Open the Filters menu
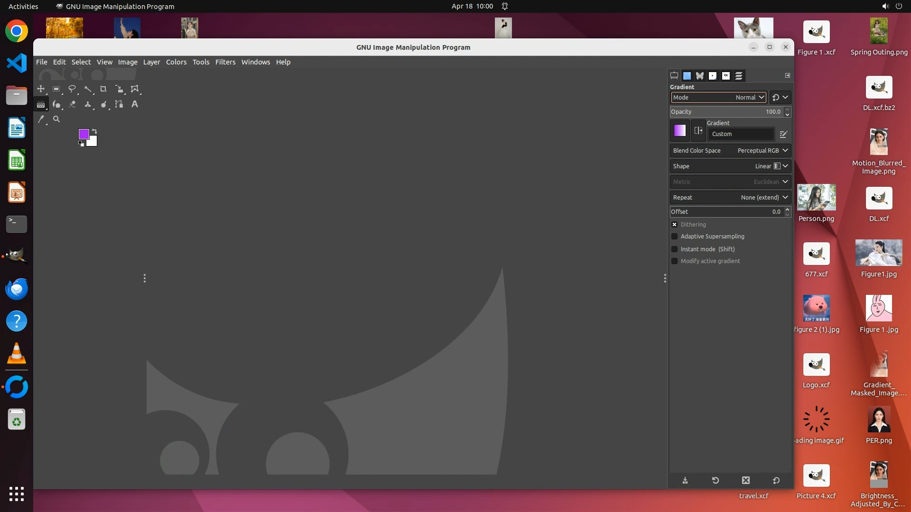The height and width of the screenshot is (512, 911). [225, 62]
